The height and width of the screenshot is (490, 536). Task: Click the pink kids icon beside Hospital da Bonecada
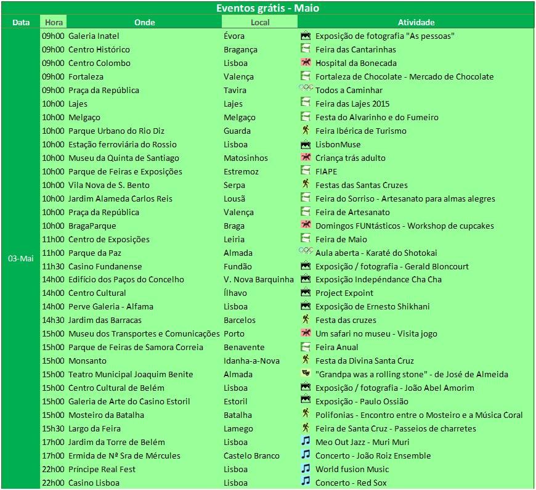[x=305, y=63]
